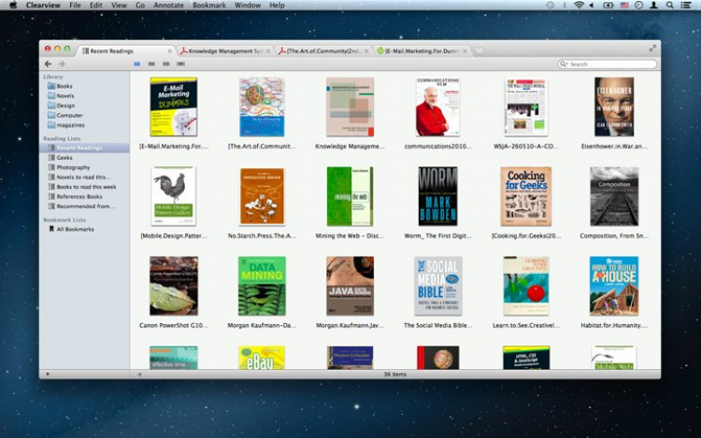Open the Annotate menu
Viewport: 701px width, 438px height.
[168, 6]
